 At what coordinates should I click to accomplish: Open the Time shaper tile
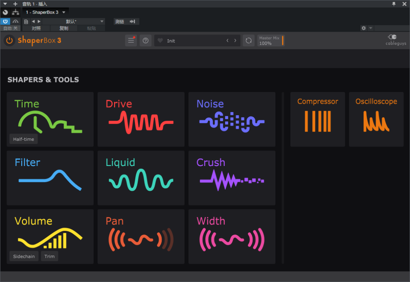point(50,119)
